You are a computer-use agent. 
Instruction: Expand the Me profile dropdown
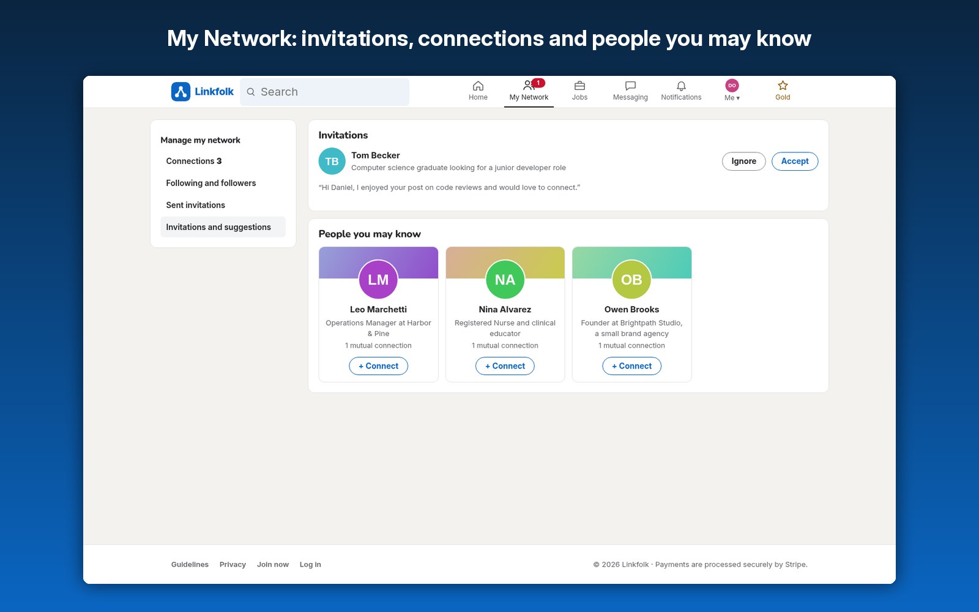pyautogui.click(x=732, y=91)
